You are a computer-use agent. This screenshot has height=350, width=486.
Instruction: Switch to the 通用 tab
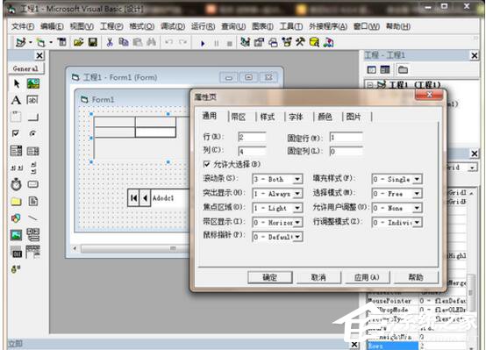(210, 116)
